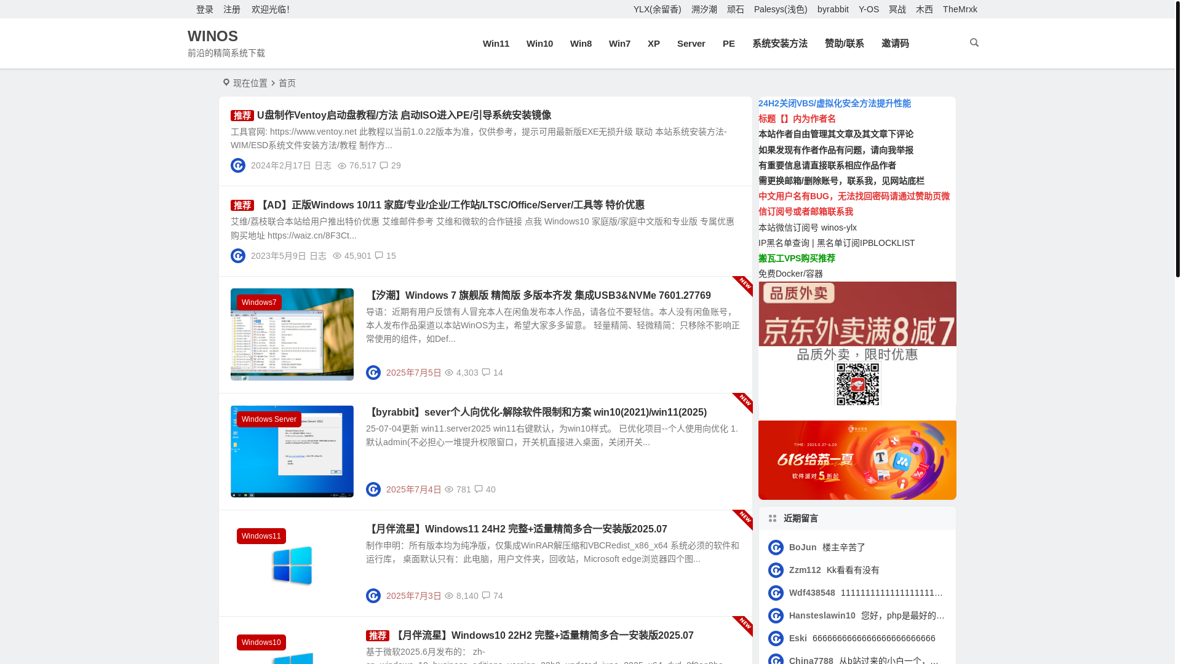Open 赞助/联系 menu item
This screenshot has height=664, width=1181.
(x=844, y=43)
